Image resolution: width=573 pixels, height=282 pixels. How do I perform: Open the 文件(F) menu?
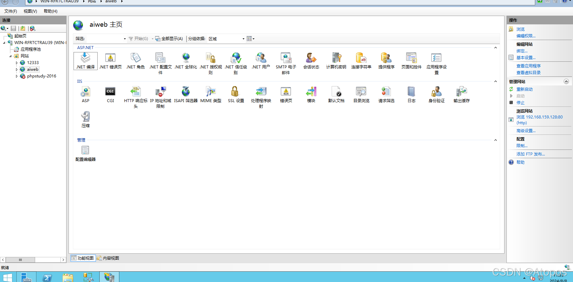(11, 11)
